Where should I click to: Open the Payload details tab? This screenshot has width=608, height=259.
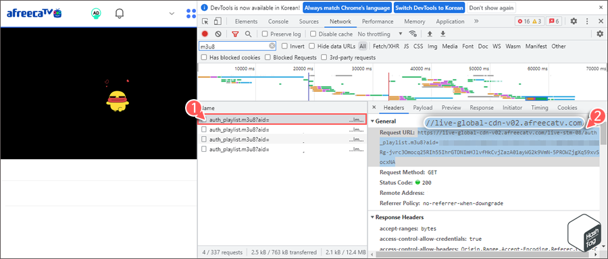point(423,108)
